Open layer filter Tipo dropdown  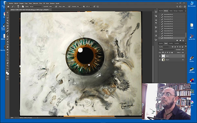pyautogui.click(x=164, y=47)
